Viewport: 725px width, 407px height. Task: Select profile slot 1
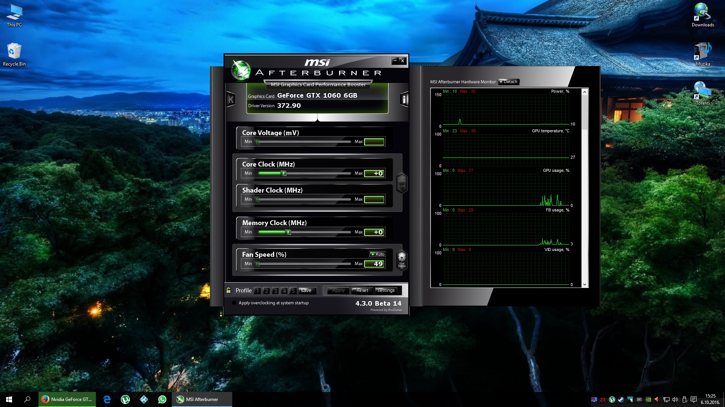click(x=257, y=291)
